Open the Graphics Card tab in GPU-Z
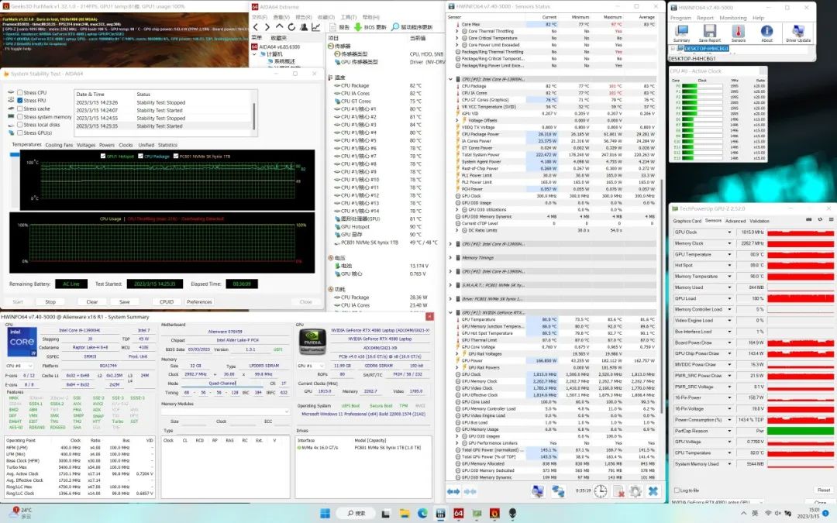 [x=687, y=221]
